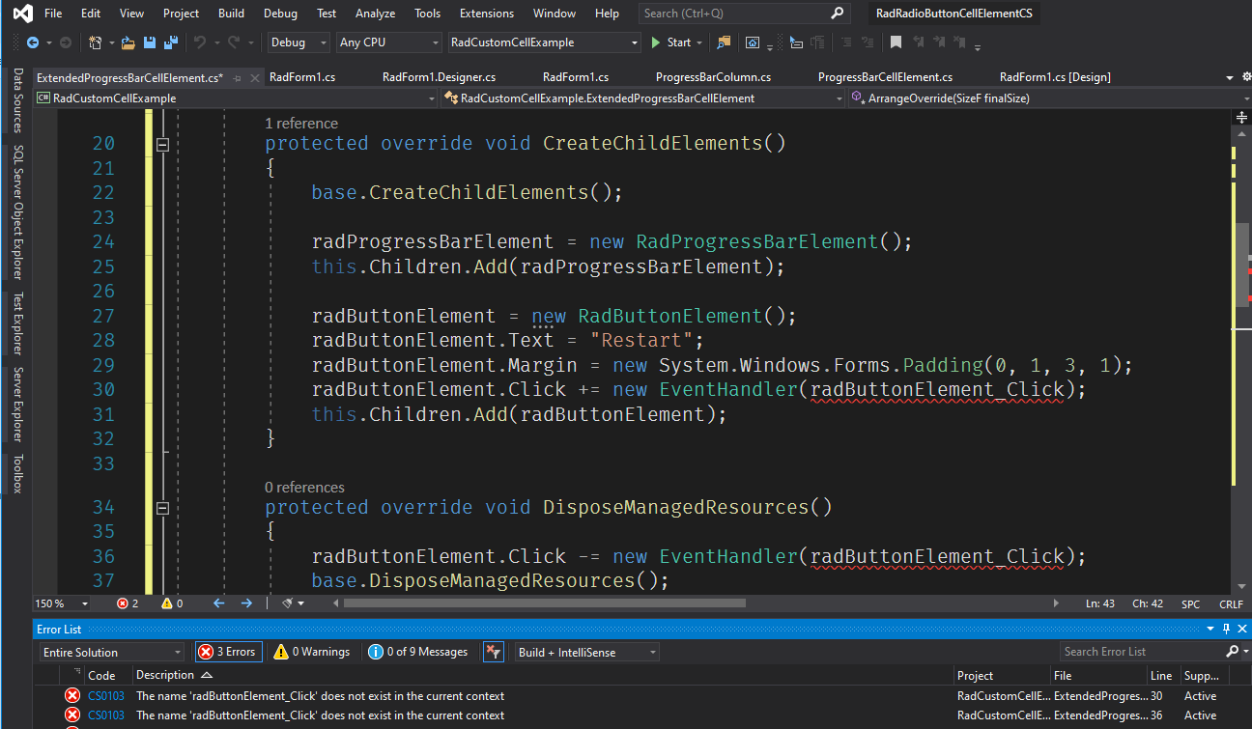Viewport: 1252px width, 729px height.
Task: Click the bookmark icon in toolbar
Action: 896,42
